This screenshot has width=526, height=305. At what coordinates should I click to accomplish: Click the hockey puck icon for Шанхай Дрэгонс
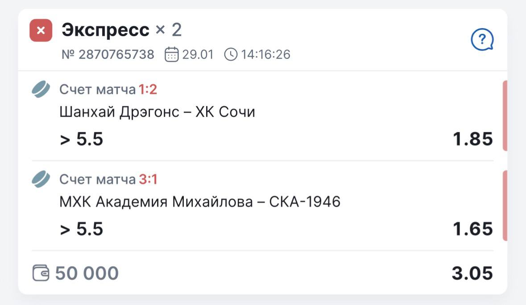[x=41, y=89]
